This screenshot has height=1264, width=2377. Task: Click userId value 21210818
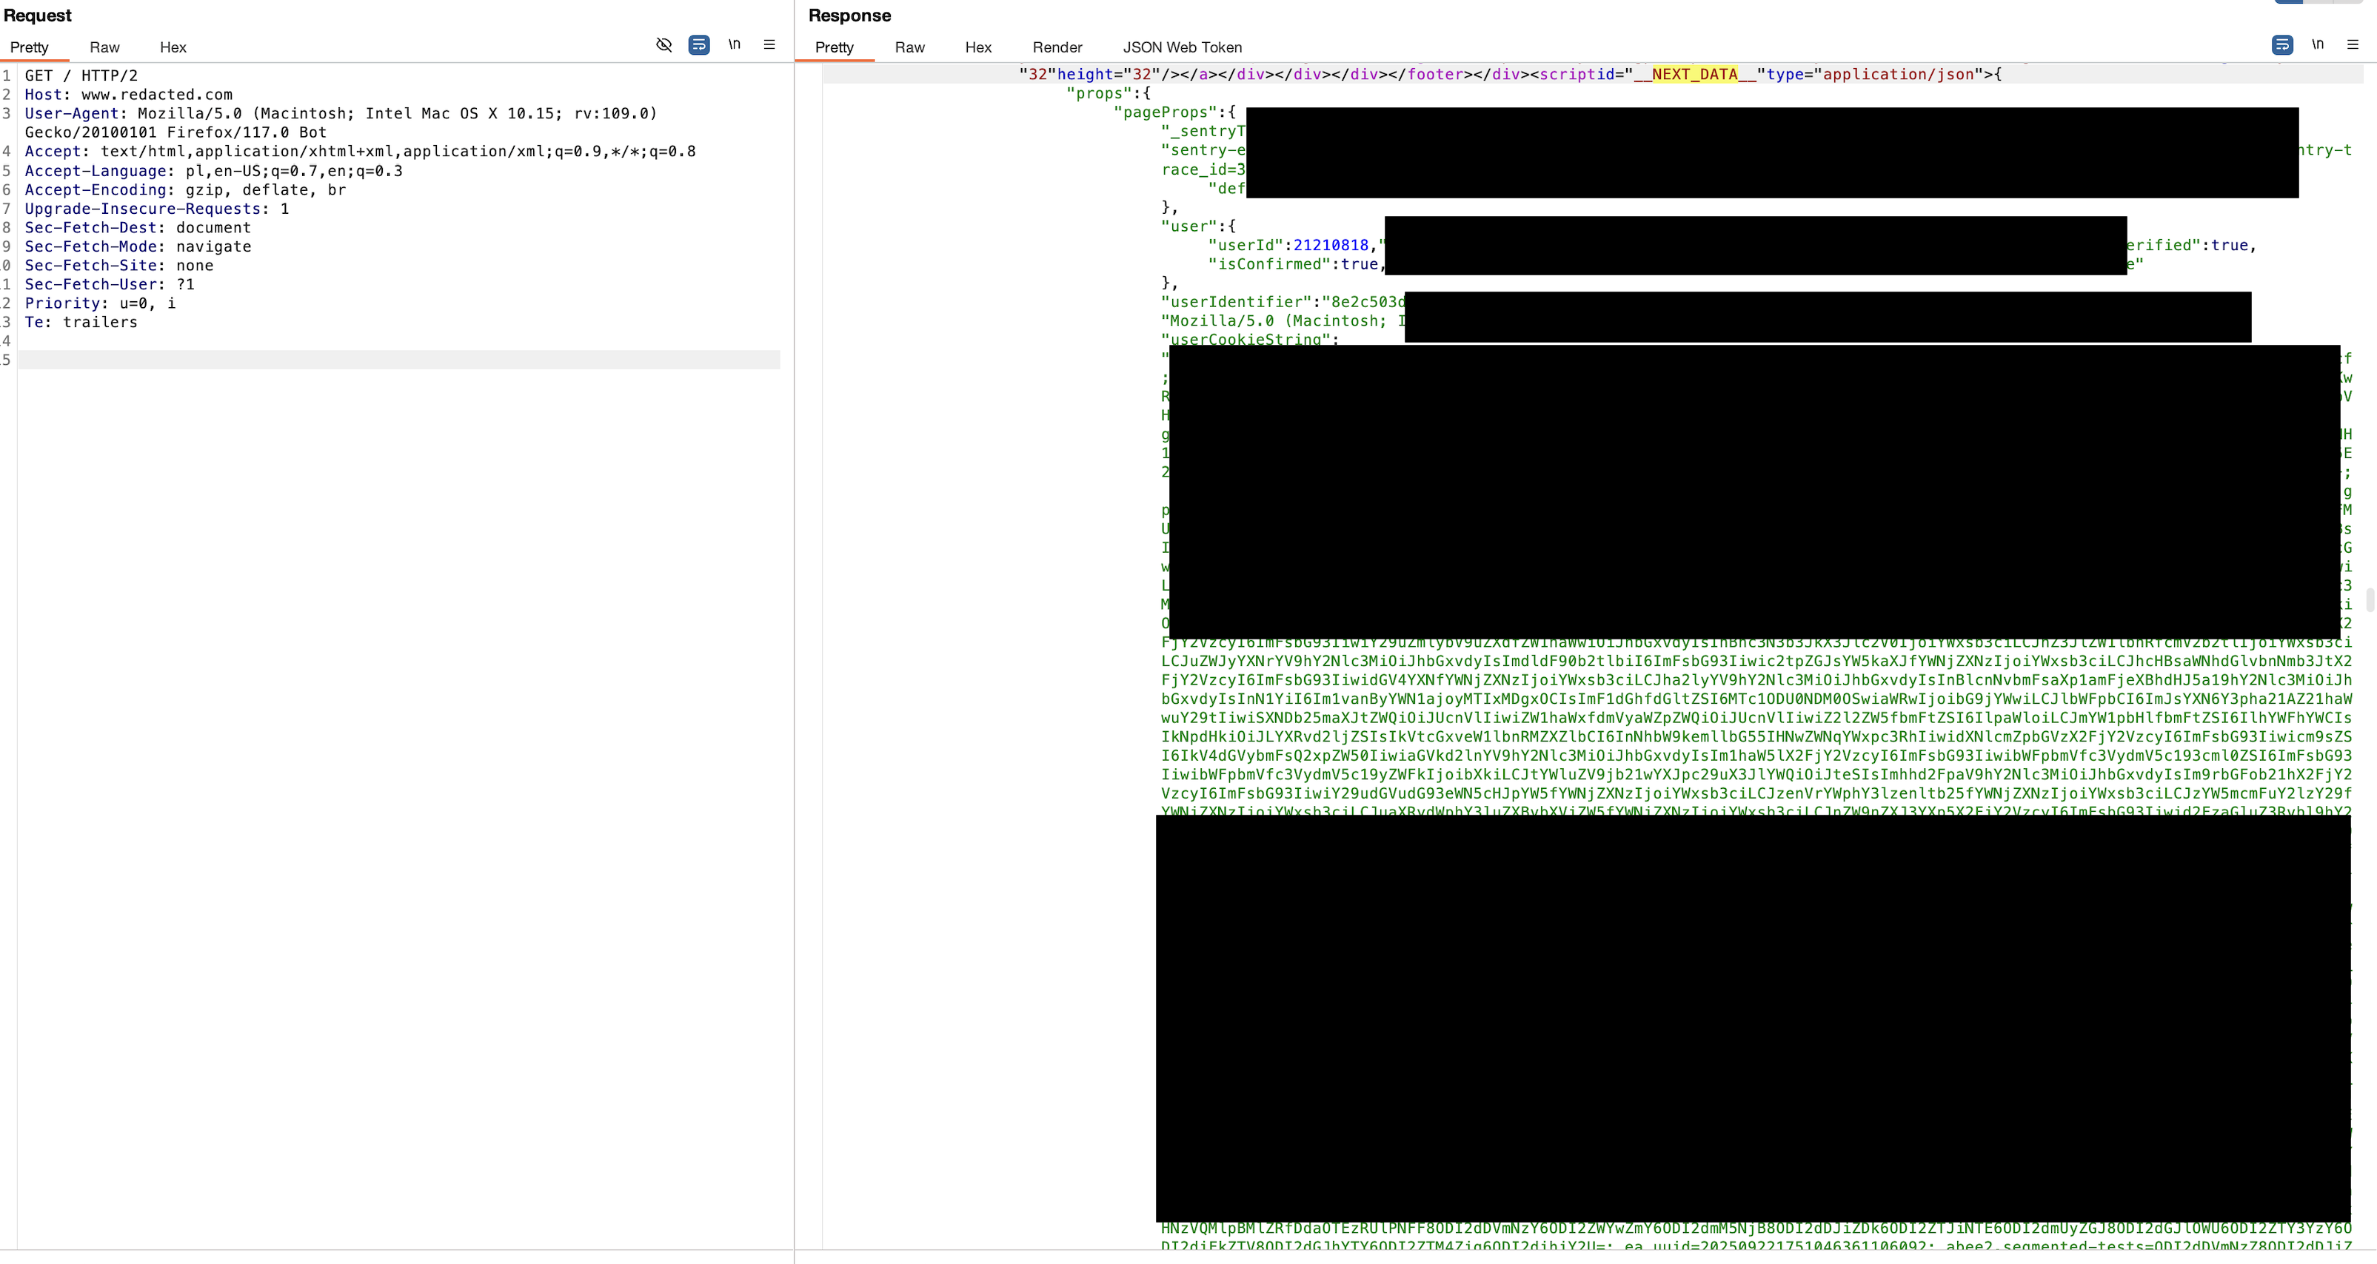(x=1331, y=245)
